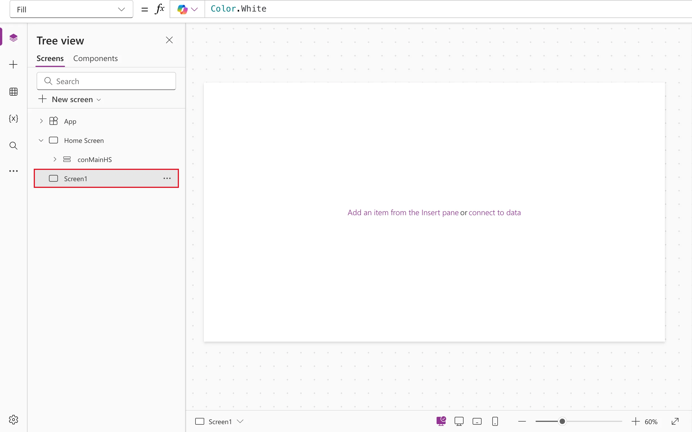
Task: Open the Settings gear icon
Action: coord(14,420)
